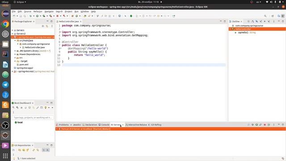Expand JRE System Library node
The height and width of the screenshot is (161, 286).
coord(15,51)
